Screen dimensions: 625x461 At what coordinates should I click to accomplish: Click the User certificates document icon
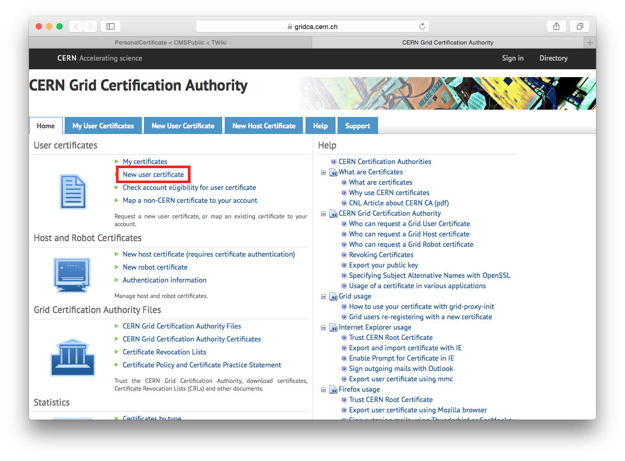pos(73,191)
